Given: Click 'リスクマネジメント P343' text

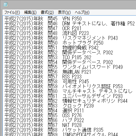Looking at the screenshot, I should coord(90,38).
